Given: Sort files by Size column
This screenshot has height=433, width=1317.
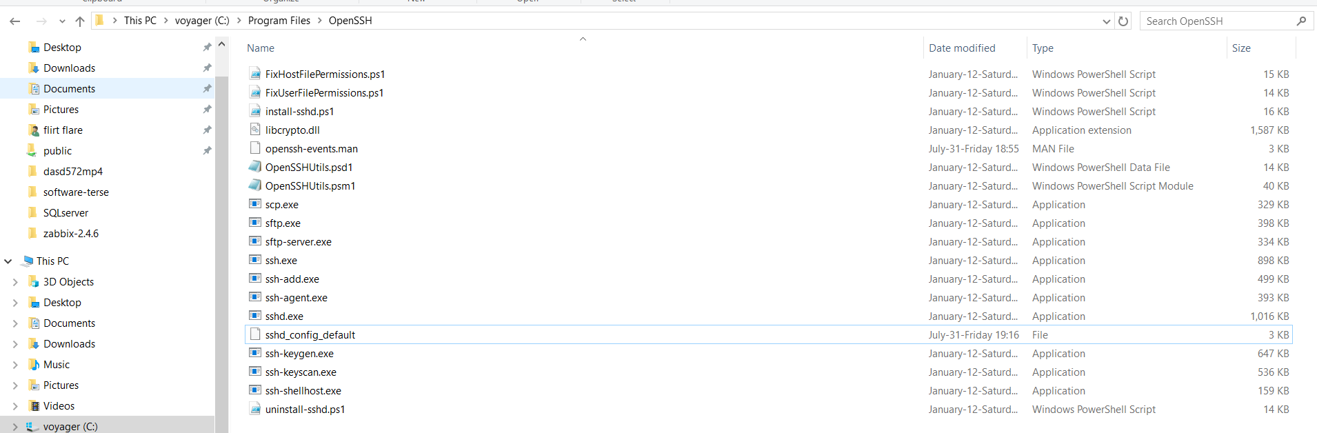Looking at the screenshot, I should point(1241,48).
